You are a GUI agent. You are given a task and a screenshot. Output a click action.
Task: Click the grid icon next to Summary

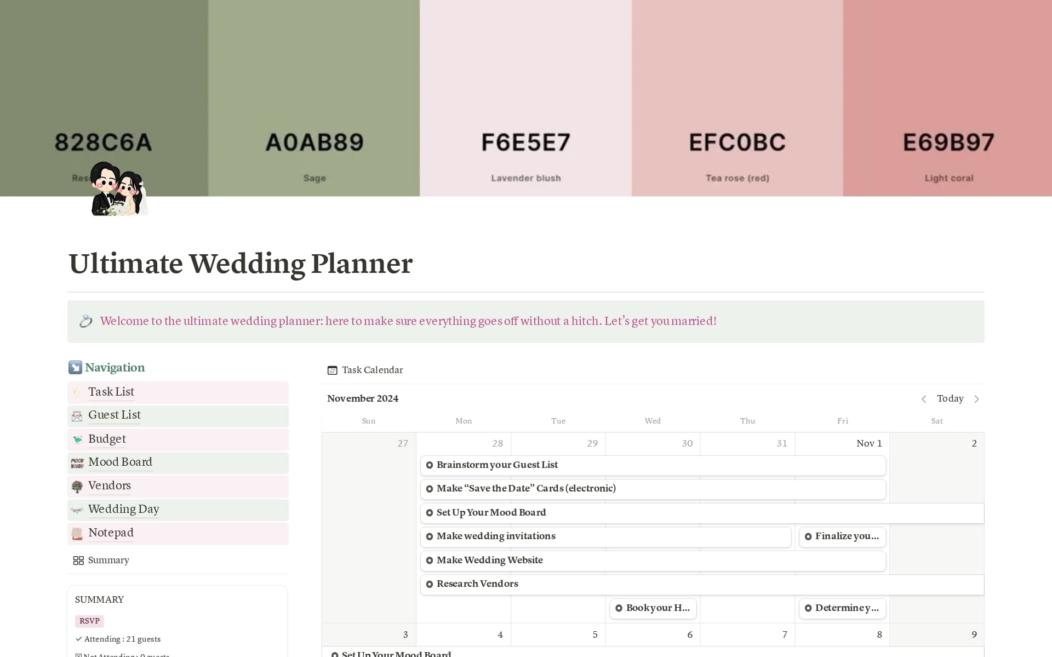[78, 560]
